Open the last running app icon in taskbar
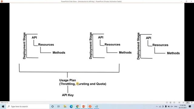 pos(96,106)
